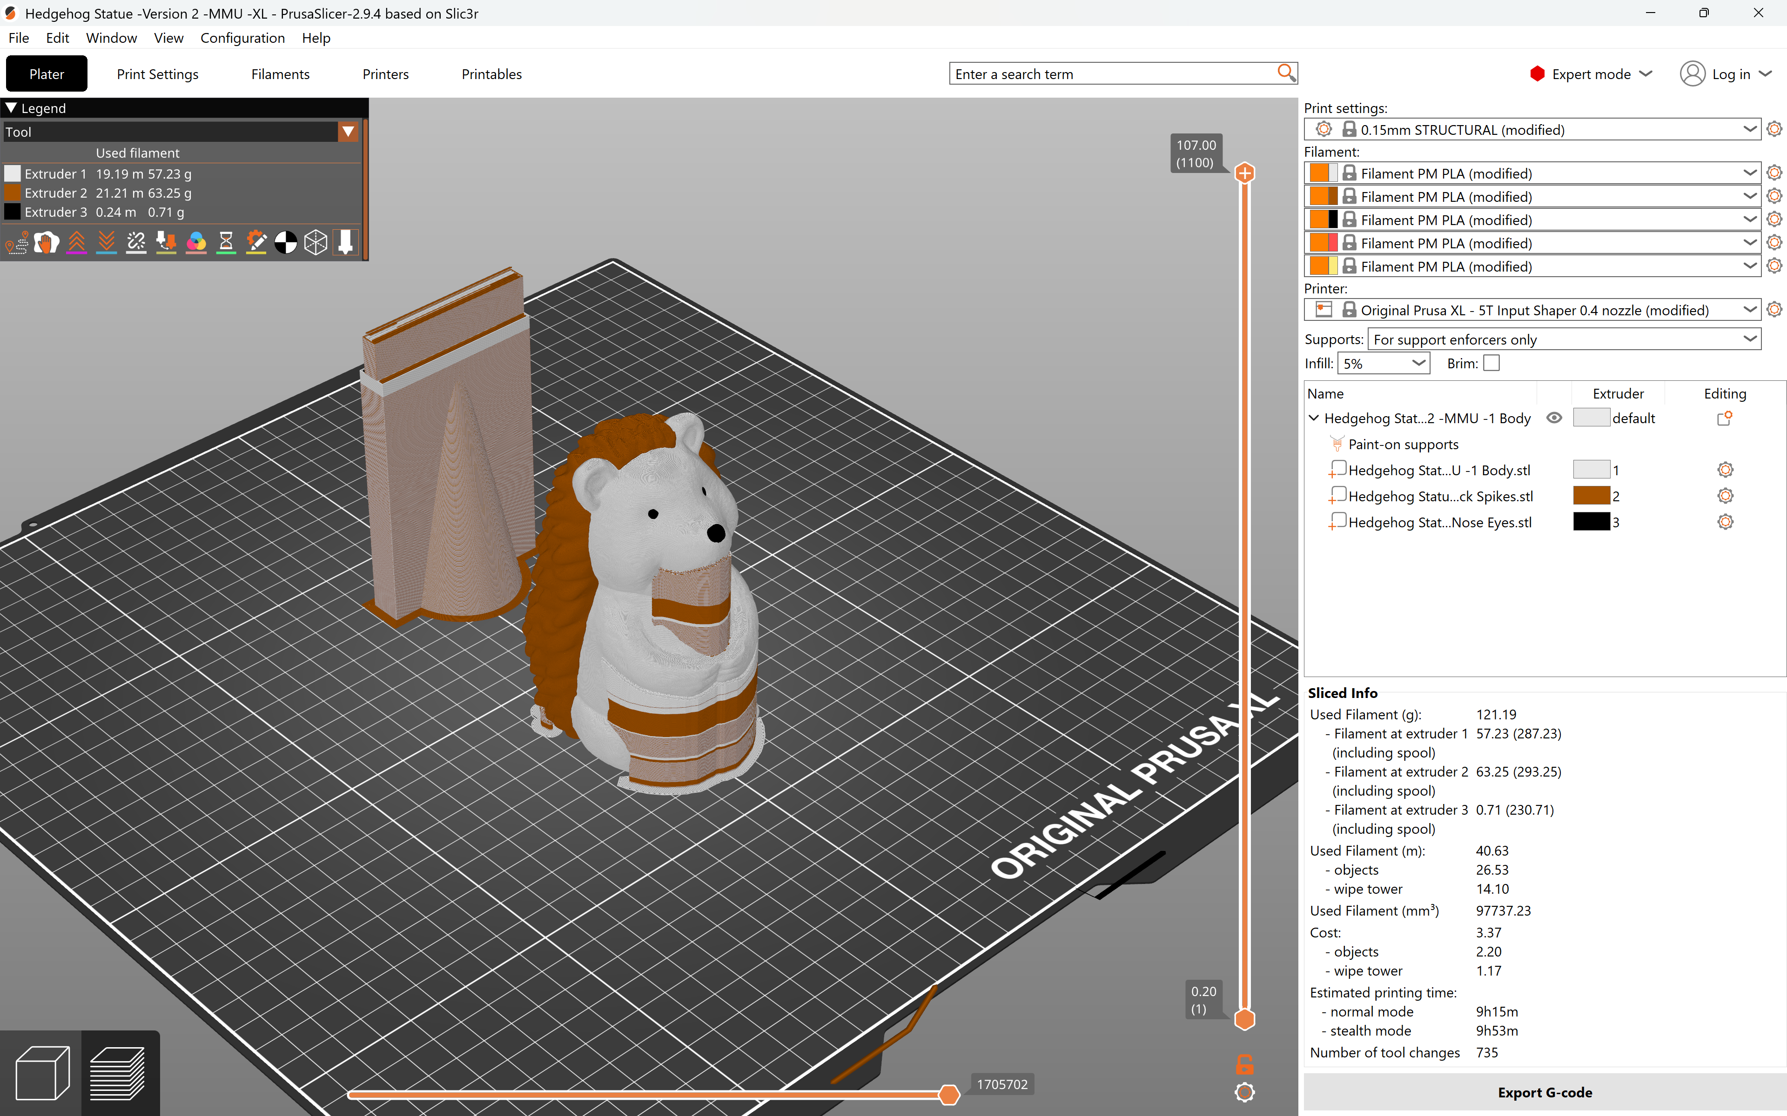Open Printer preset dropdown Original Prusa XL
The image size is (1787, 1116).
tap(1749, 310)
